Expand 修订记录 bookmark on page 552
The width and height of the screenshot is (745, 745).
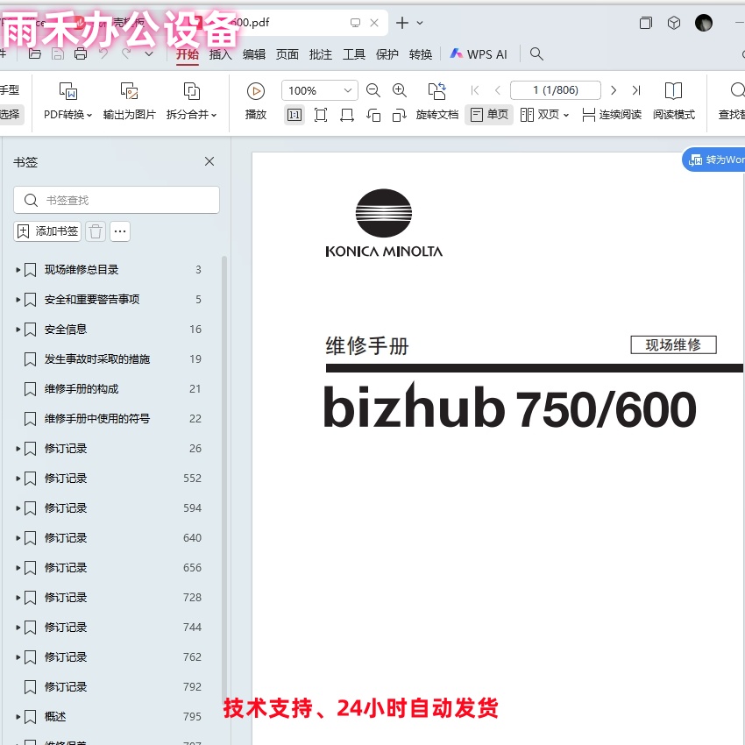[x=18, y=479]
